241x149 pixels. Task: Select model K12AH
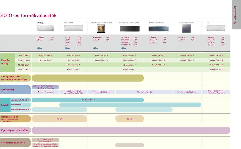pos(211,40)
